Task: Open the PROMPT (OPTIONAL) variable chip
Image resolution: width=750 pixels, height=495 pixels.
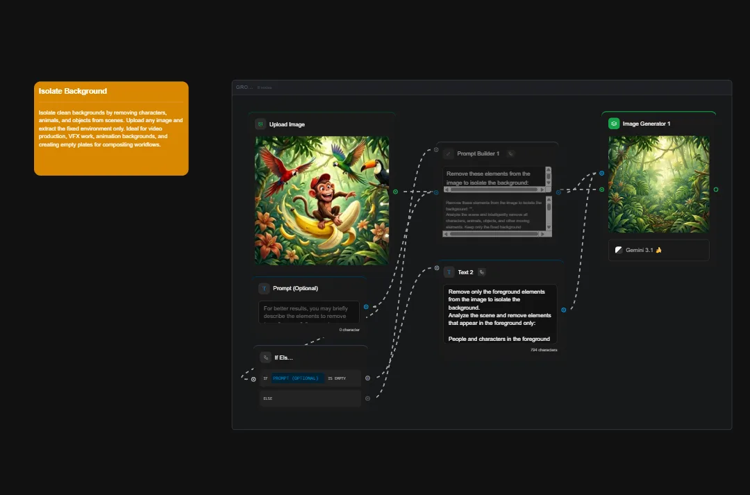Action: coord(296,378)
